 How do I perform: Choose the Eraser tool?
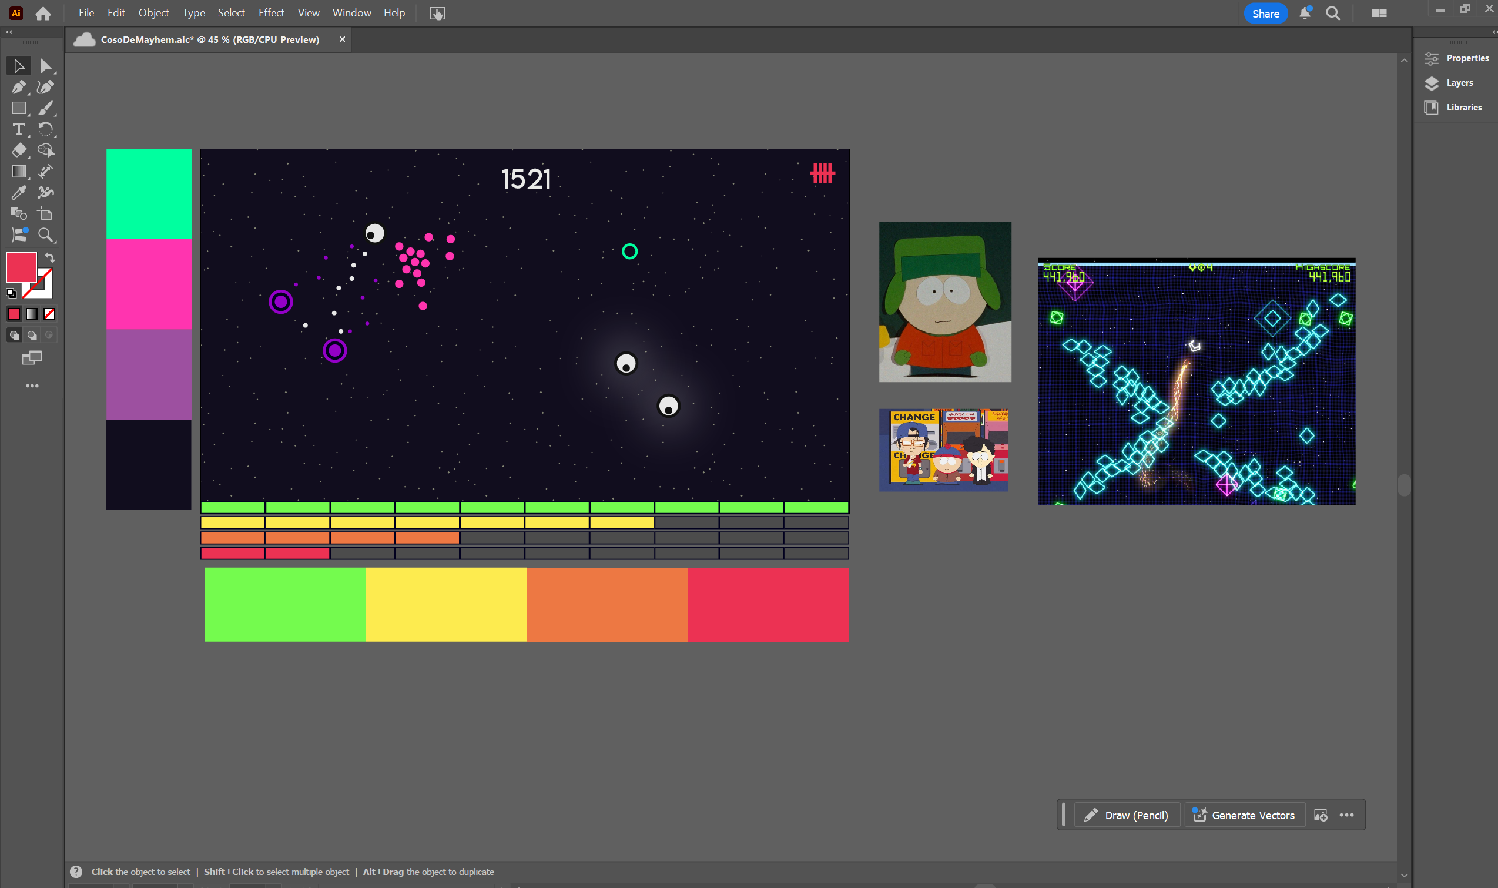click(x=19, y=150)
